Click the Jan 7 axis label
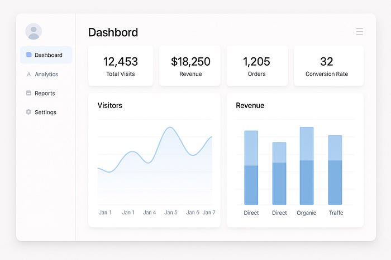The height and width of the screenshot is (260, 391). coord(209,213)
